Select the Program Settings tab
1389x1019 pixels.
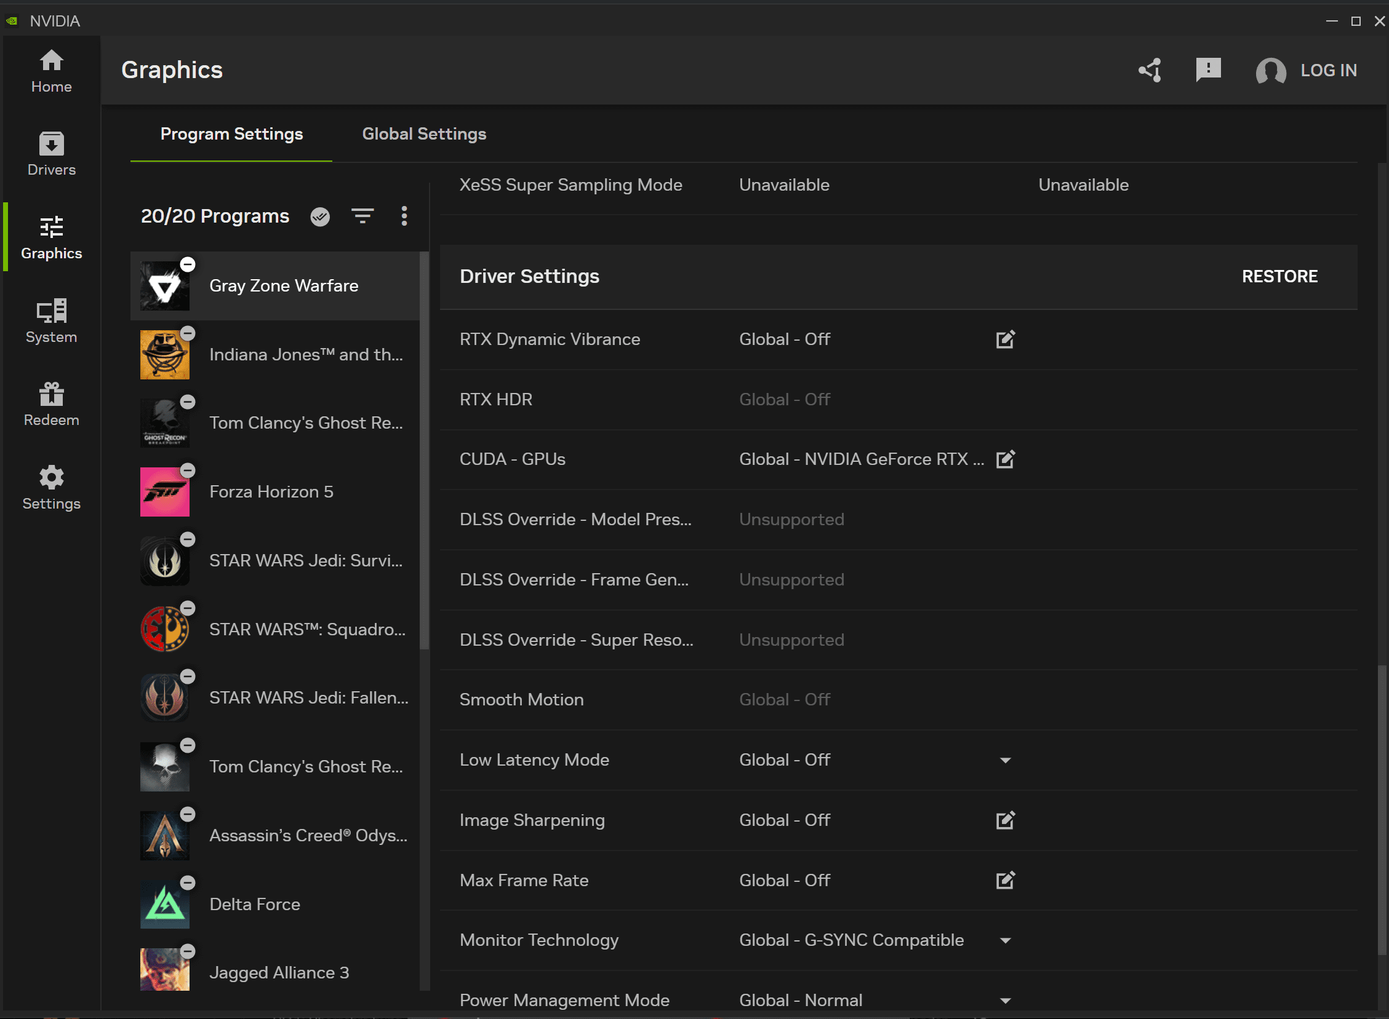[231, 134]
